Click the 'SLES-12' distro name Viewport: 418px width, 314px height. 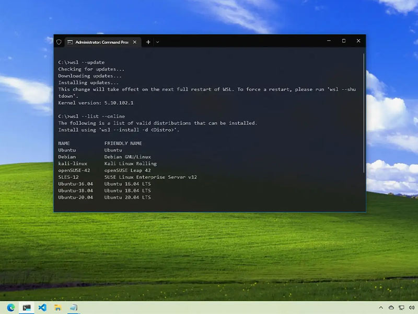pyautogui.click(x=68, y=177)
